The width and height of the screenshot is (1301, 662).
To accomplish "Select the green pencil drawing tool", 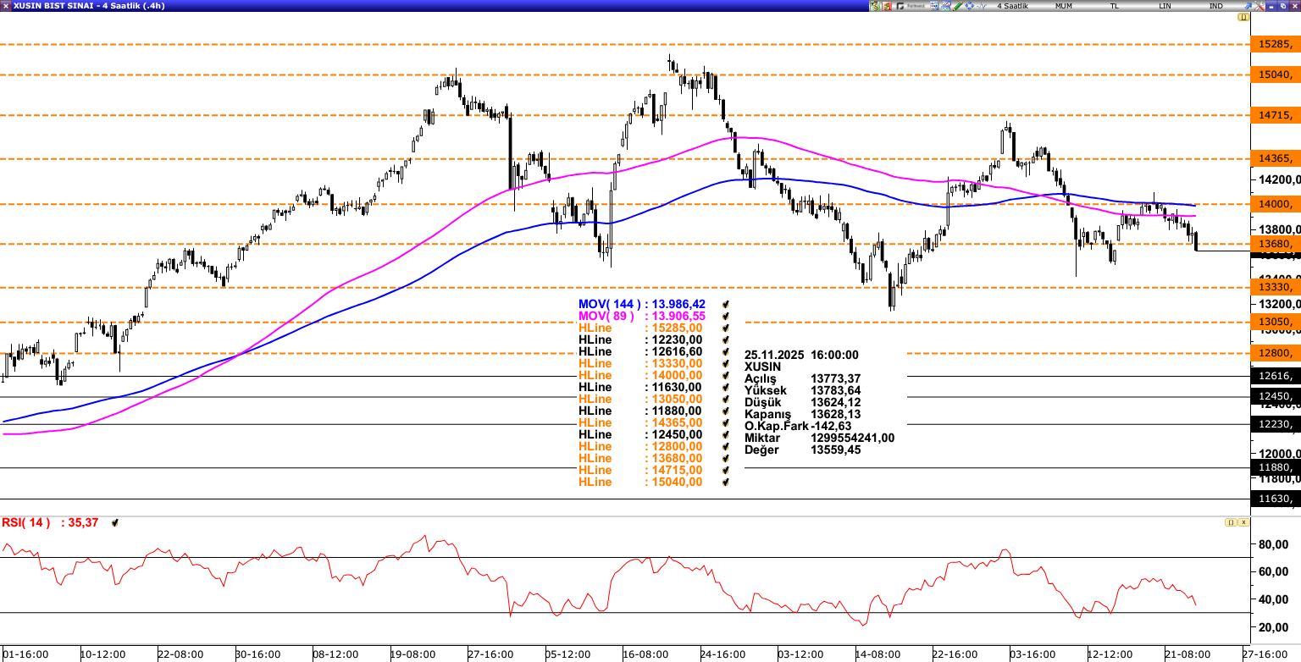I will click(x=957, y=6).
